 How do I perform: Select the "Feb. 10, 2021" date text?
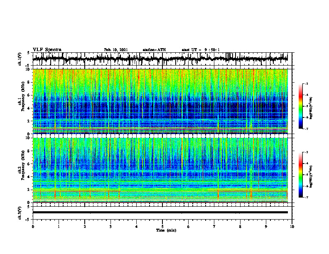(116, 50)
